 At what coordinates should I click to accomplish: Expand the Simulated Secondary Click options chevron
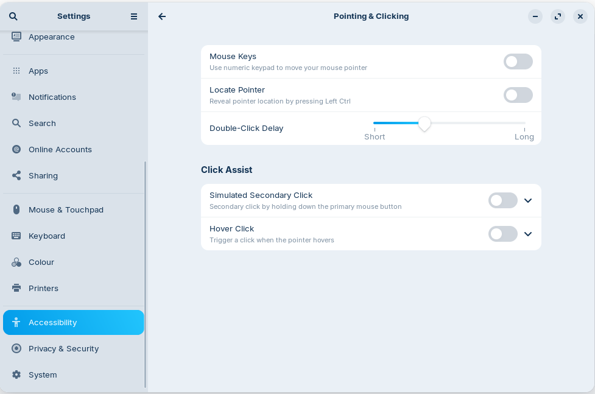click(x=528, y=200)
